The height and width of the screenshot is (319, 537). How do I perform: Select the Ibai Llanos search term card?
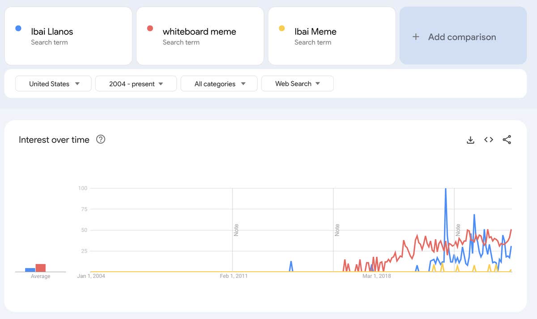(67, 36)
